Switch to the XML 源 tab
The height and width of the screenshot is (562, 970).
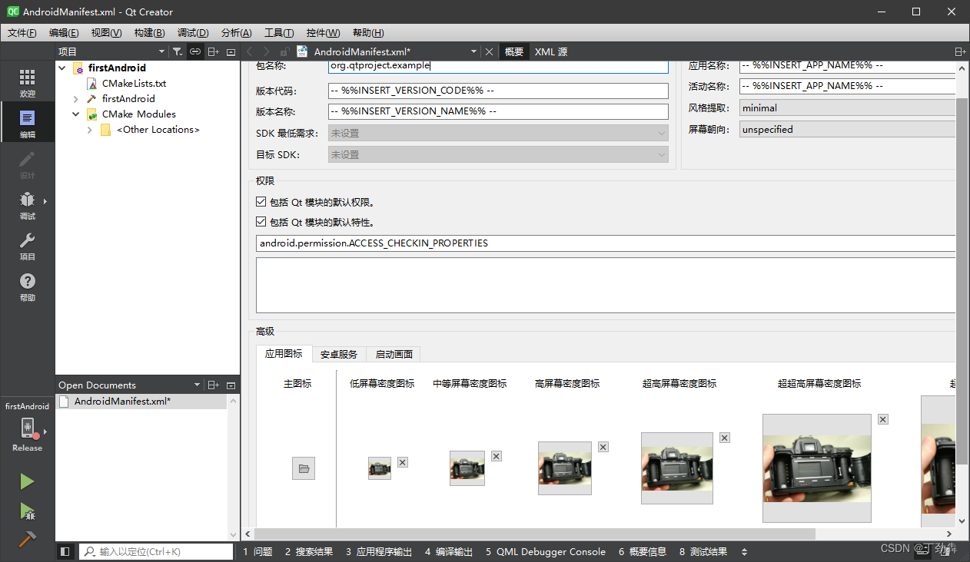551,51
